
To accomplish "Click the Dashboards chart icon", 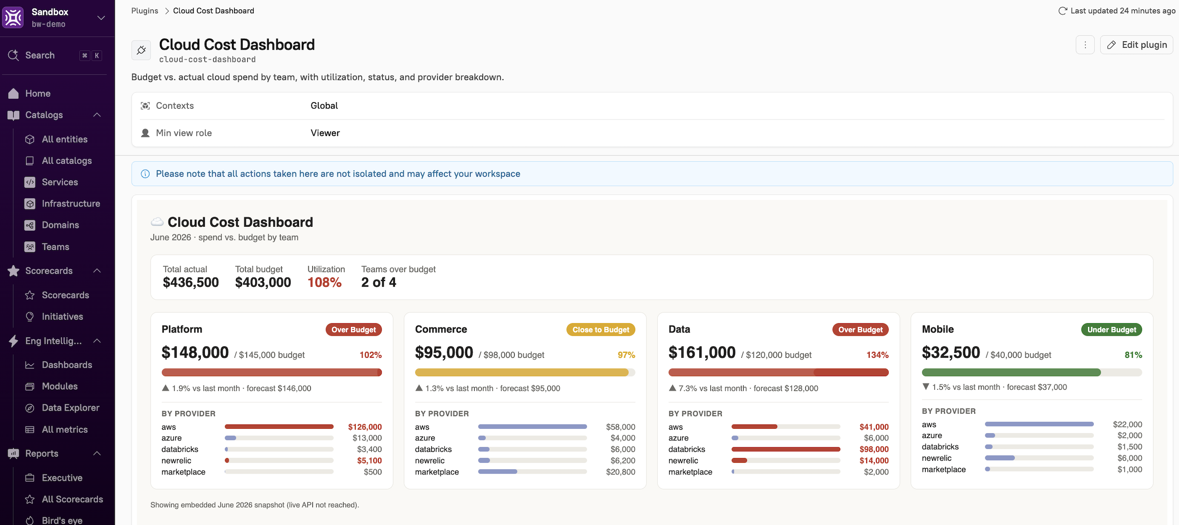I will (x=30, y=365).
